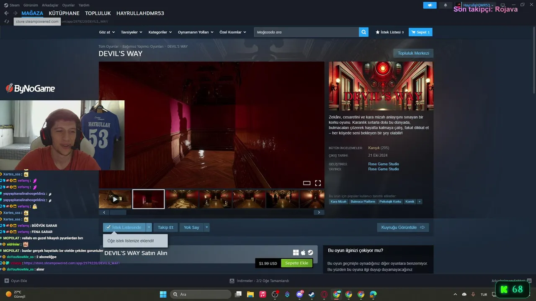Click the Apple platform icon
This screenshot has height=301, width=536.
pos(303,253)
